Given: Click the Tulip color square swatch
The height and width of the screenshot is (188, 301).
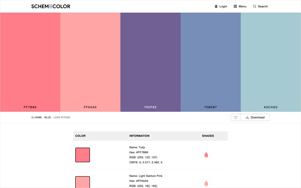Looking at the screenshot, I should 83,155.
